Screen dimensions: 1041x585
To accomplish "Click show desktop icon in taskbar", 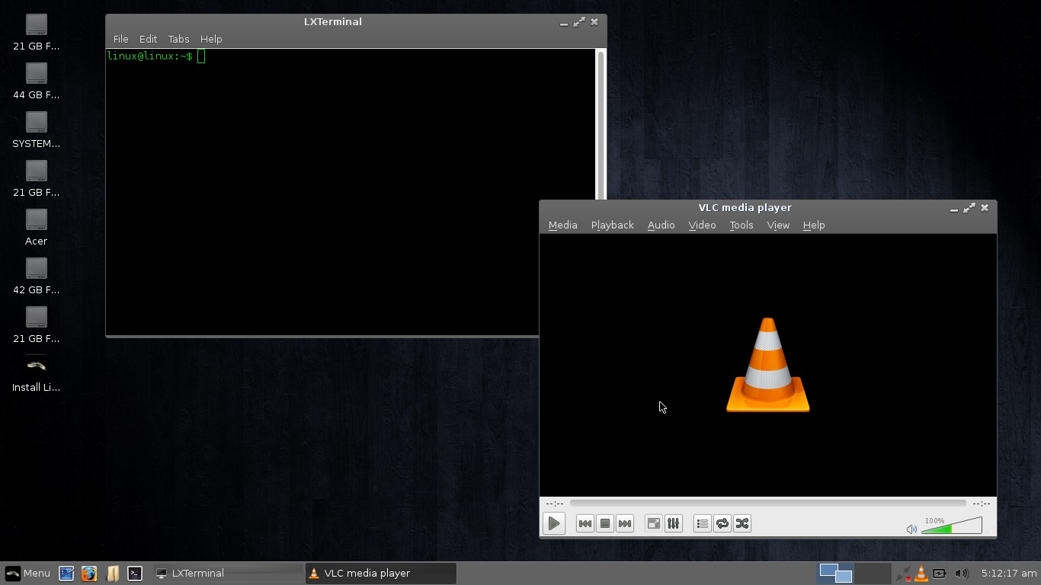I will pyautogui.click(x=66, y=574).
